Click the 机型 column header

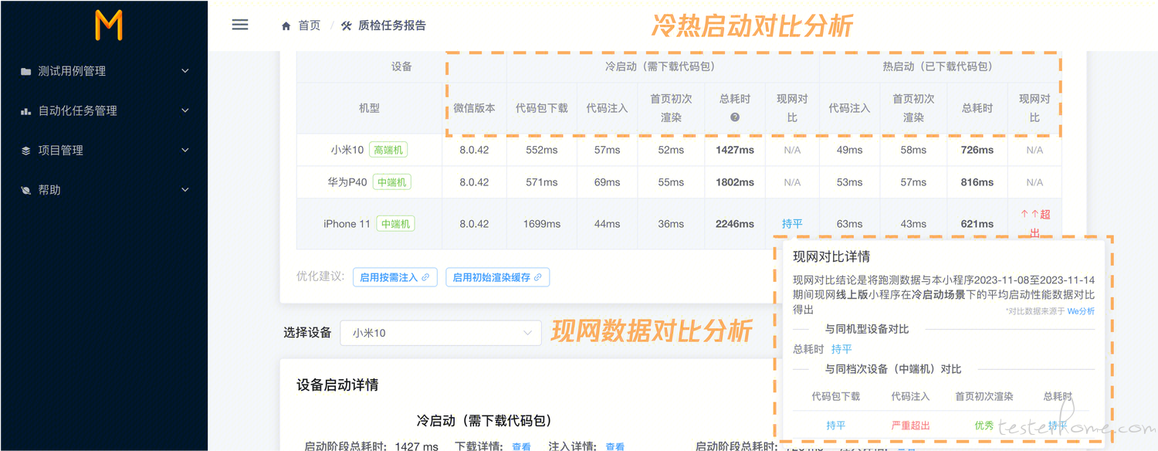click(369, 108)
